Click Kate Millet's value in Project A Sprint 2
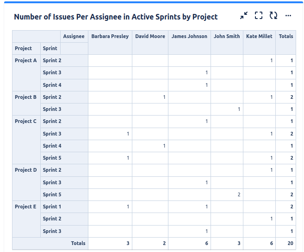 click(272, 60)
